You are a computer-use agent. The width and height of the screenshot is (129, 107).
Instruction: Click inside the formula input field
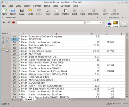tap(51, 22)
